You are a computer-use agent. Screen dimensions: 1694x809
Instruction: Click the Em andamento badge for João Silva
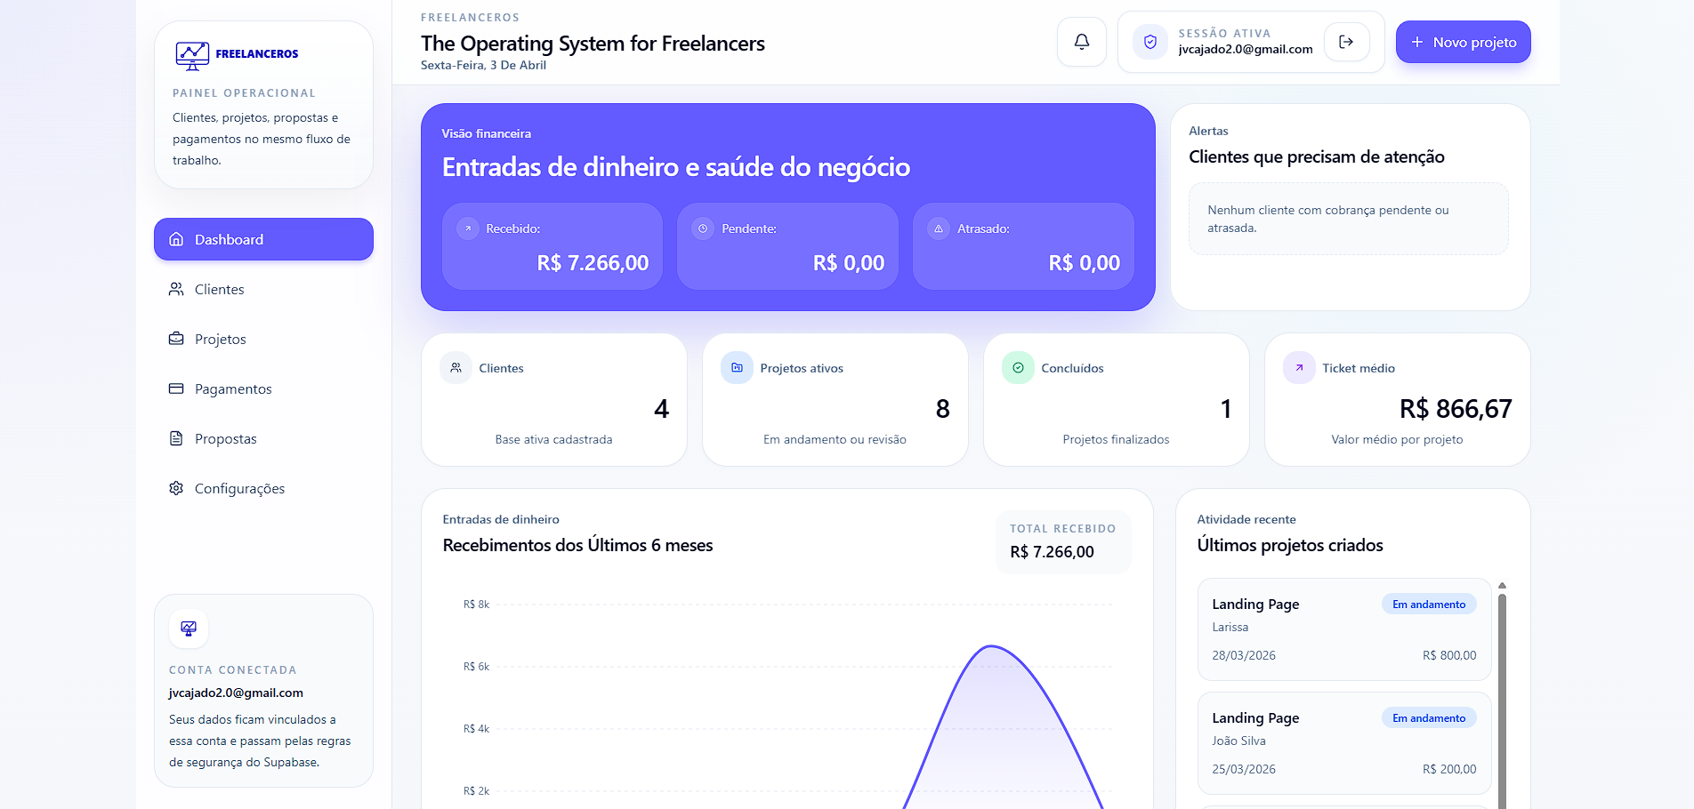[x=1429, y=717]
